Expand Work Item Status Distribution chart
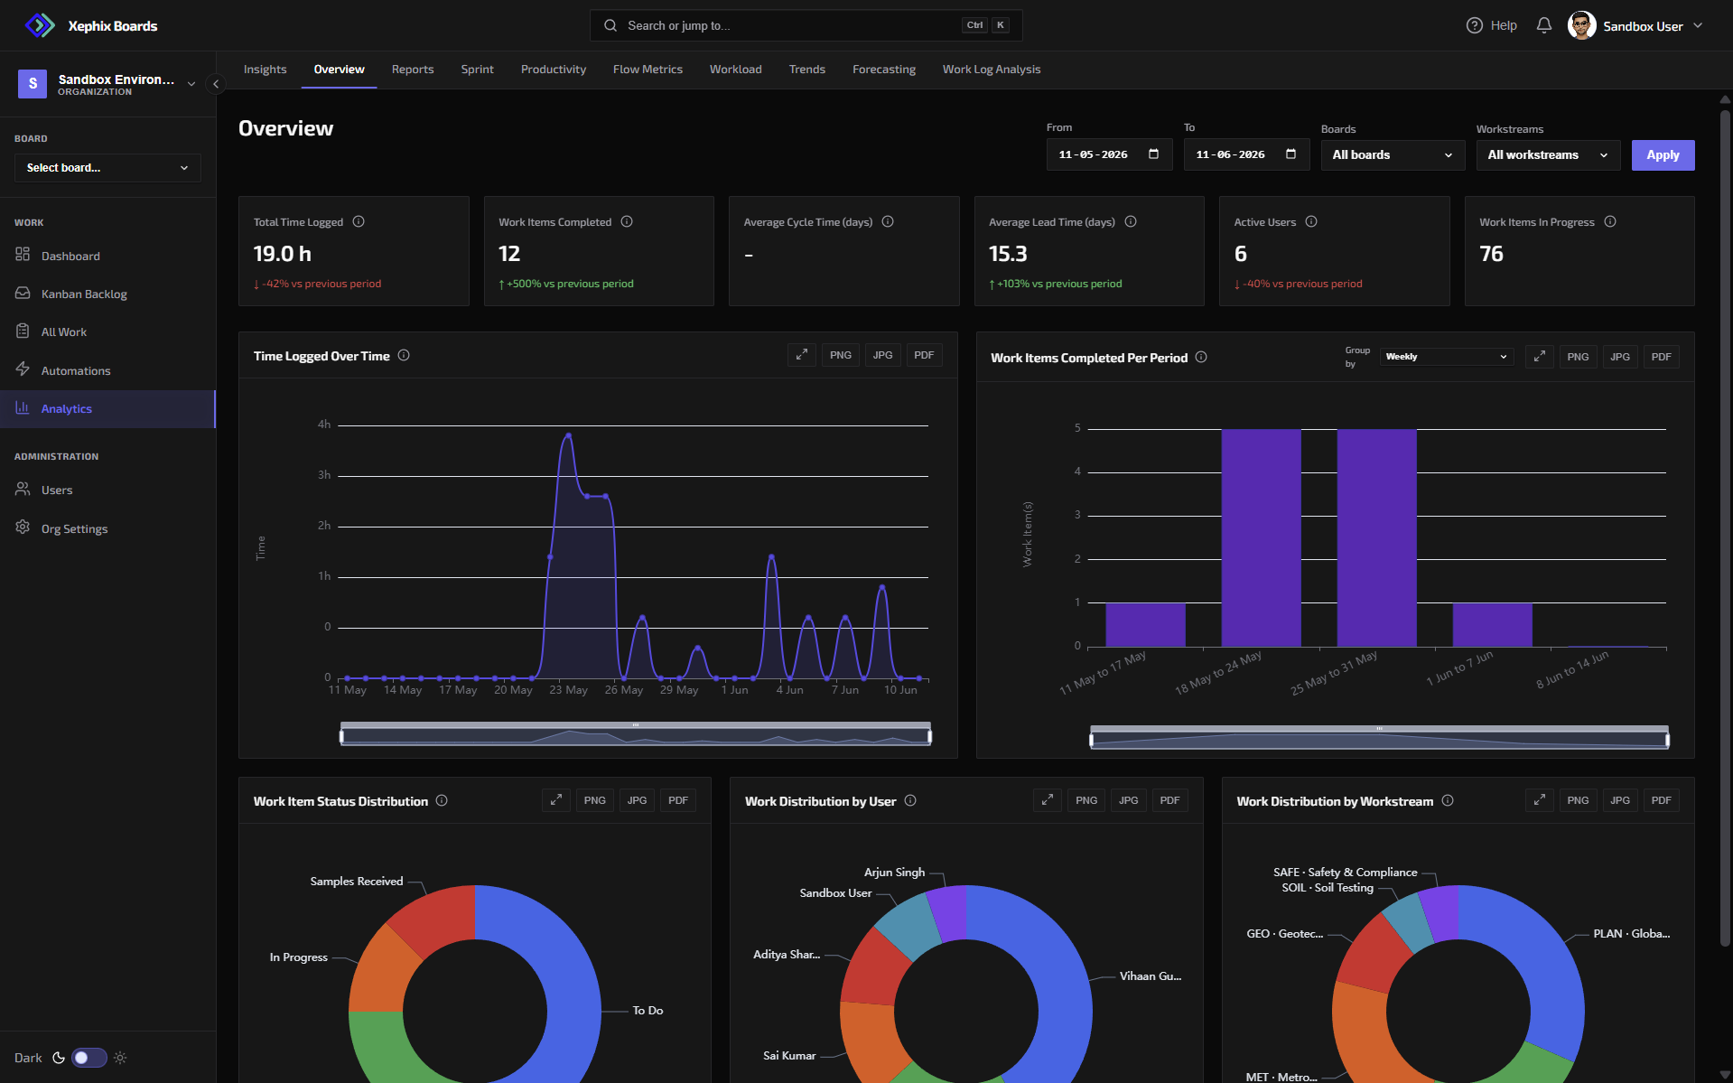 (555, 800)
